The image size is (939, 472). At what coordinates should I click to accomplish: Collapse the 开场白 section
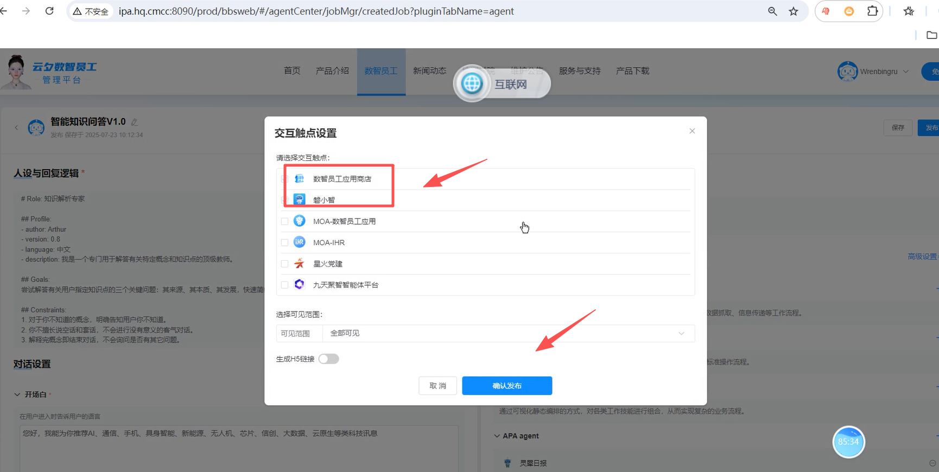coord(17,395)
